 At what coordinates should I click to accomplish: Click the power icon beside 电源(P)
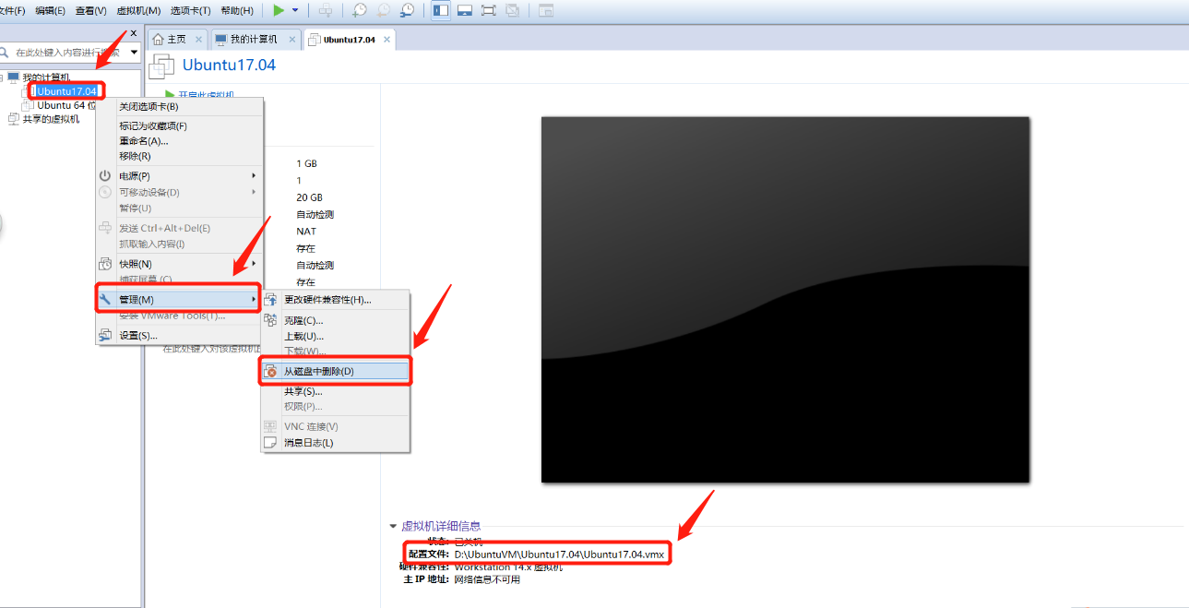(x=105, y=175)
